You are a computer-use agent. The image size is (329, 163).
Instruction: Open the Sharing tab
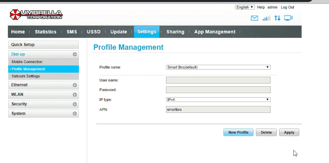click(x=175, y=32)
